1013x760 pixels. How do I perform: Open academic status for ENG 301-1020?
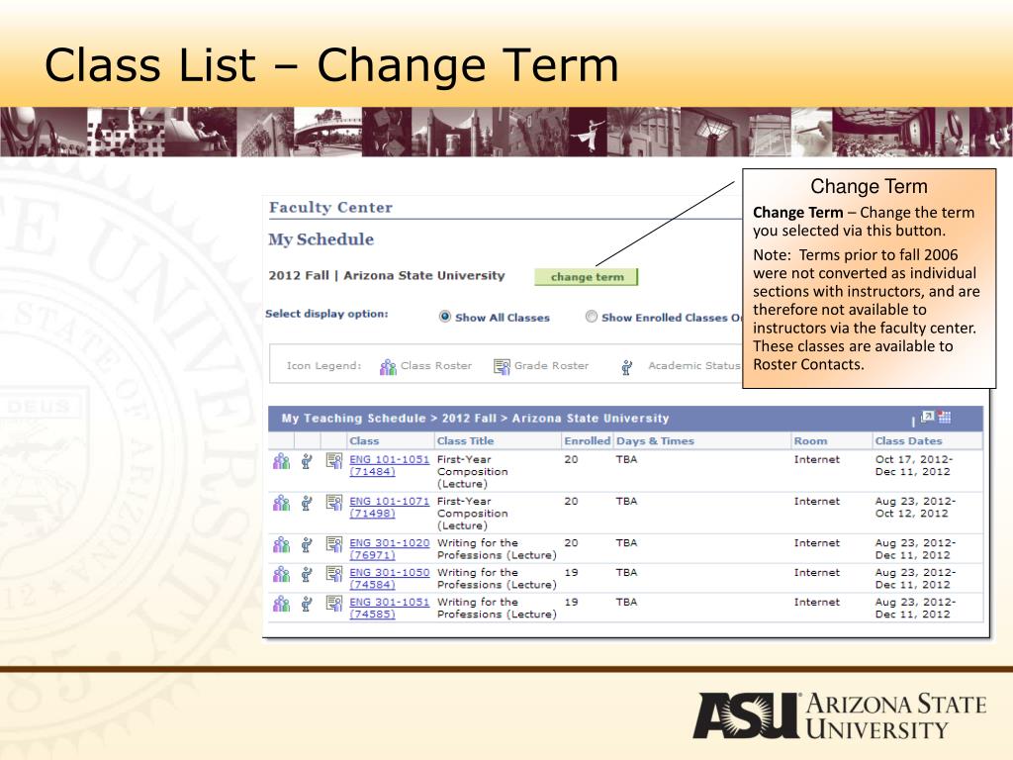[x=307, y=545]
